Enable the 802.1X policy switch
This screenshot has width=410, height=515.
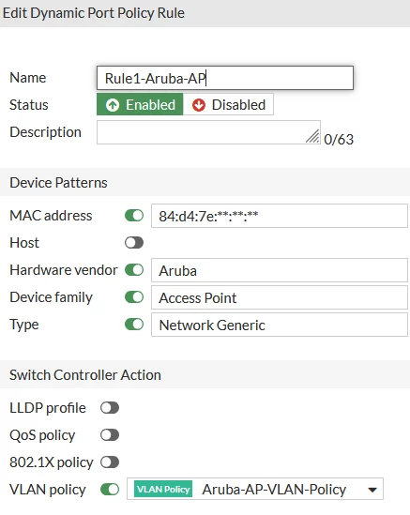tap(110, 462)
